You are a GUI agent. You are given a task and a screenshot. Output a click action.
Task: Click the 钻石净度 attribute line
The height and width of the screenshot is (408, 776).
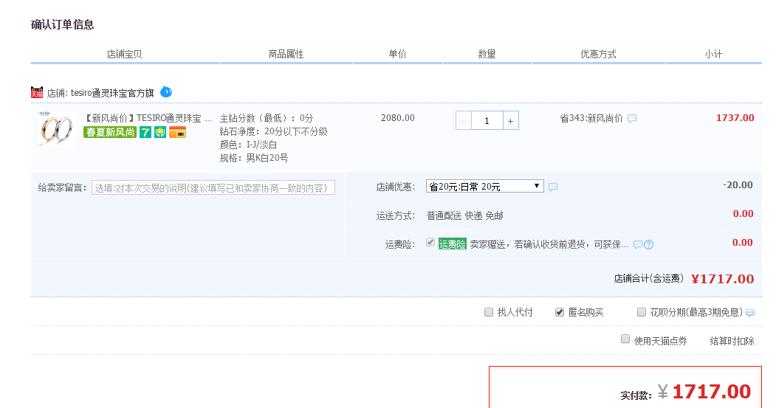(274, 131)
